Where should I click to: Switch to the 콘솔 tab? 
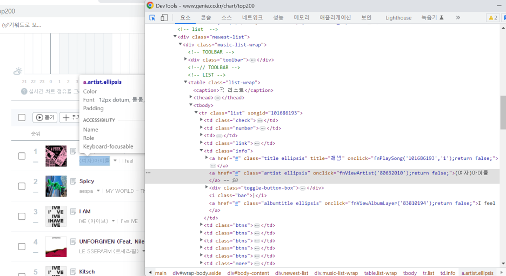tap(206, 18)
